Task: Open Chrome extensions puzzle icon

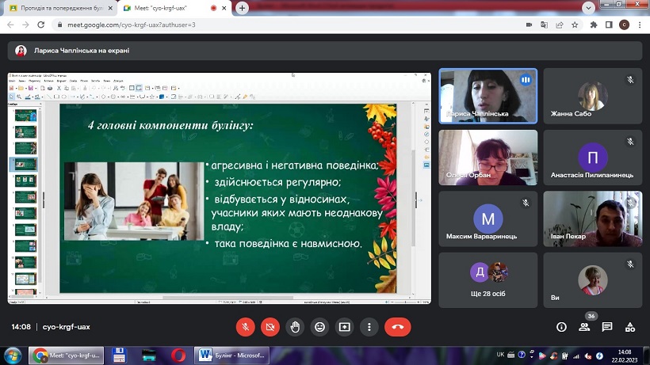Action: [594, 25]
